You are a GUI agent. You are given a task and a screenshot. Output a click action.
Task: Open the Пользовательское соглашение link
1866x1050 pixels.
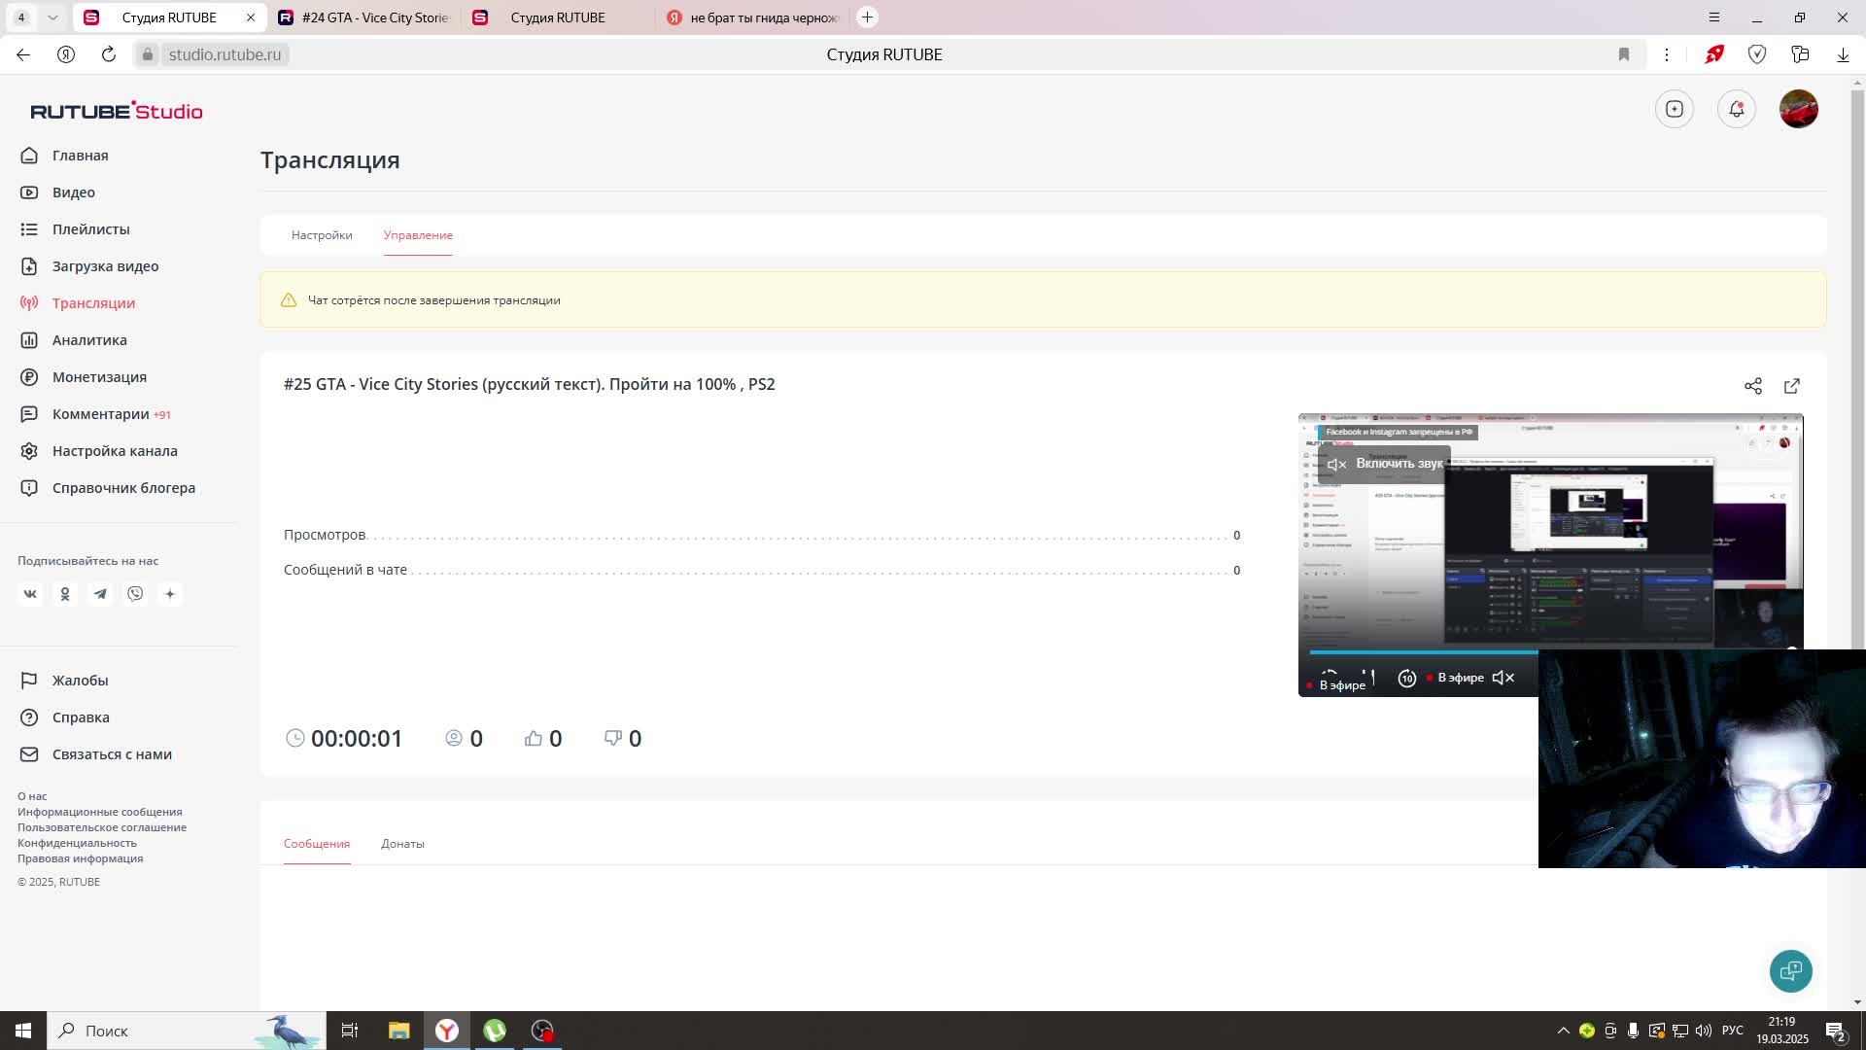click(x=102, y=827)
